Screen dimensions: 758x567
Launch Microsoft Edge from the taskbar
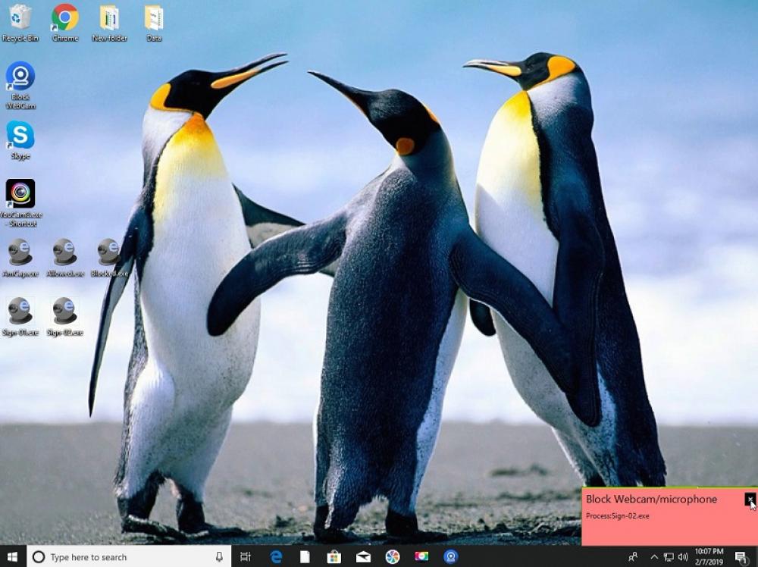pos(276,557)
